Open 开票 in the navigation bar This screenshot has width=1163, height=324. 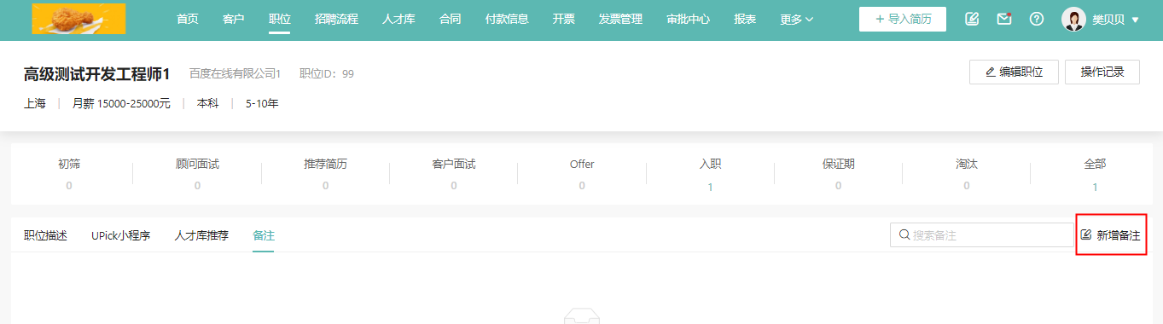[x=563, y=19]
